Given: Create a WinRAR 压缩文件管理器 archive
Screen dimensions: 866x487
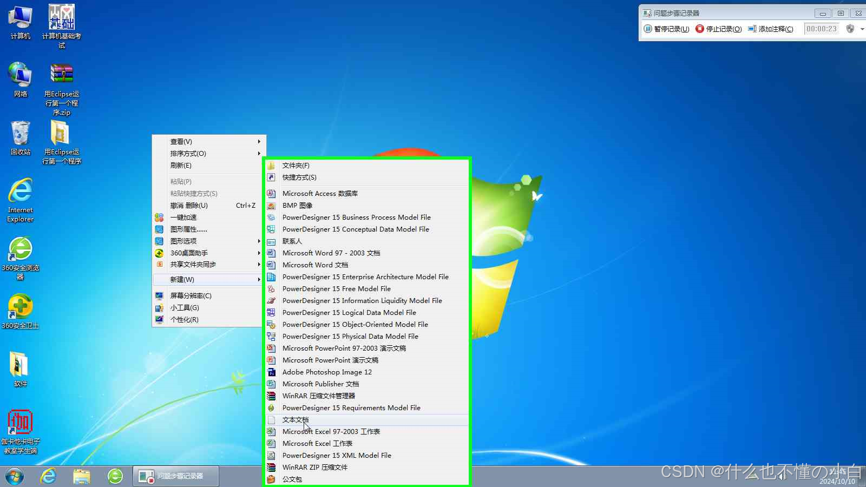Looking at the screenshot, I should [x=367, y=396].
